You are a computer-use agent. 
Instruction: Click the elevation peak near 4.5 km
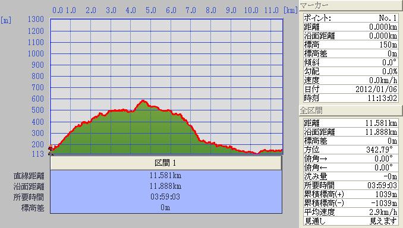[x=143, y=101]
